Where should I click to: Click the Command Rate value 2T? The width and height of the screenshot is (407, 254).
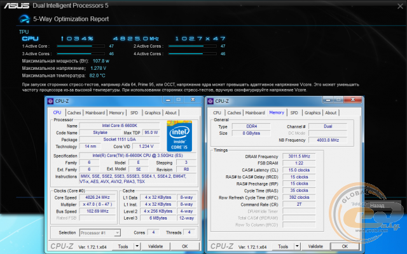(299, 204)
